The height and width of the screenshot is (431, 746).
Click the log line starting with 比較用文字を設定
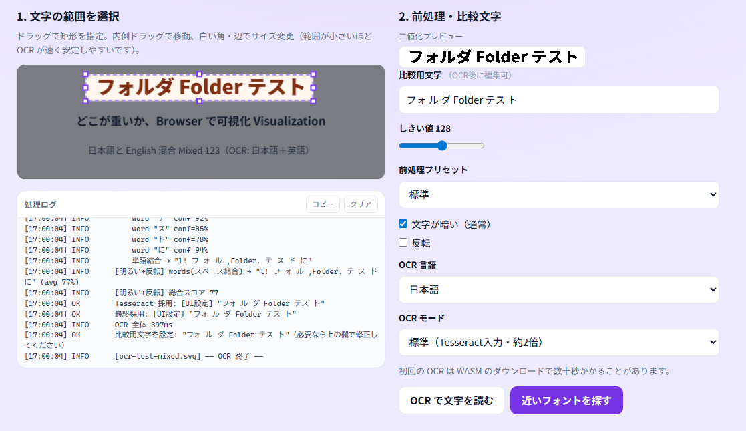coord(201,340)
